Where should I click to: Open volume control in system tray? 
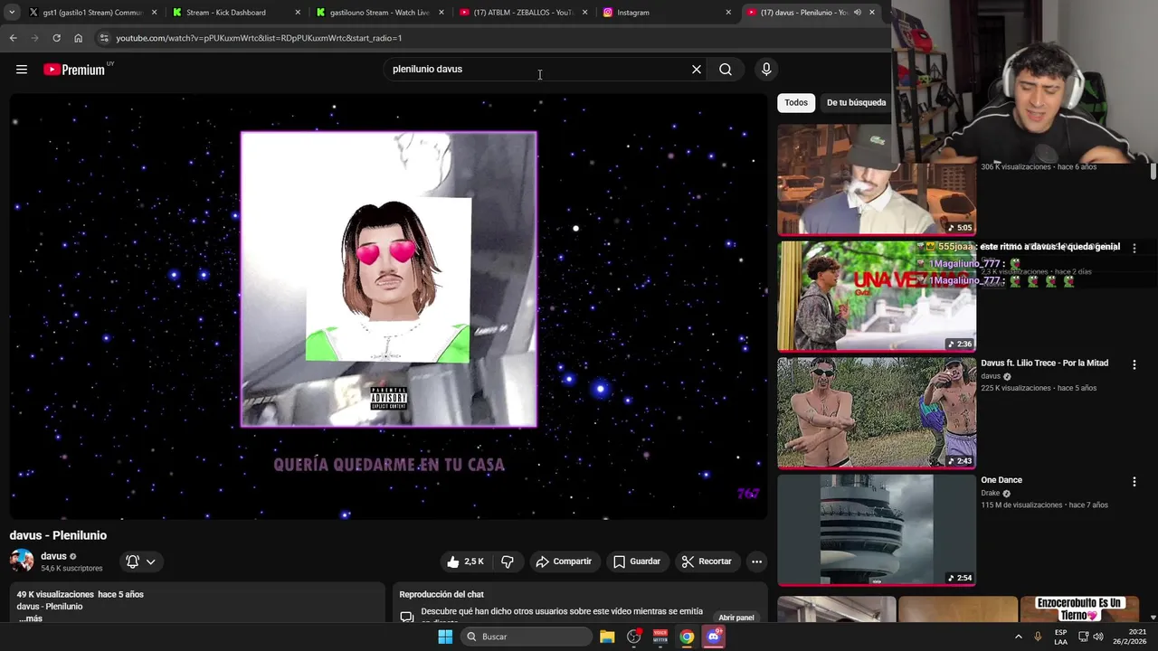(x=1098, y=637)
